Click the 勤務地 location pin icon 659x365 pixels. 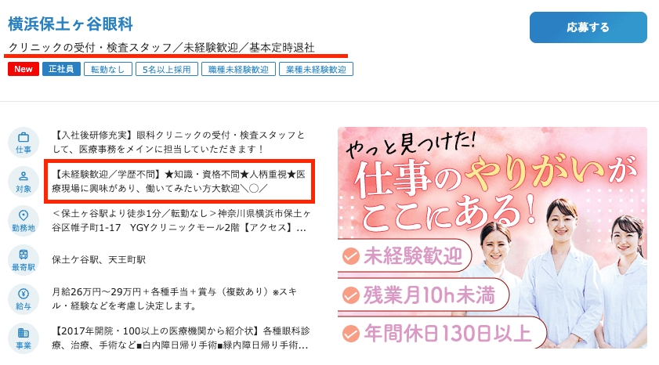[24, 221]
